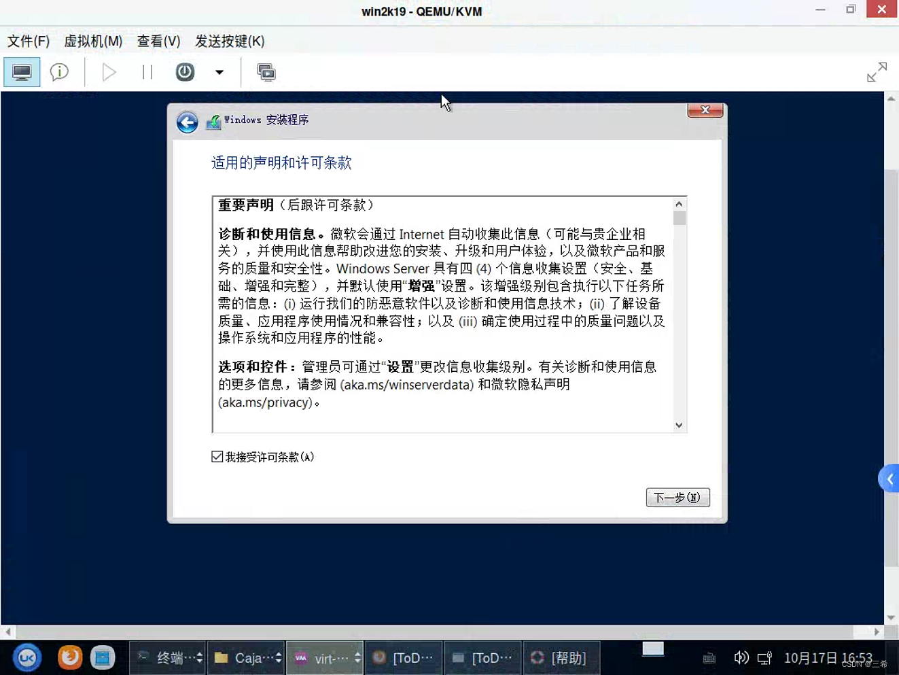Viewport: 899px width, 675px height.
Task: Open the 文件(F) menu
Action: click(x=29, y=41)
